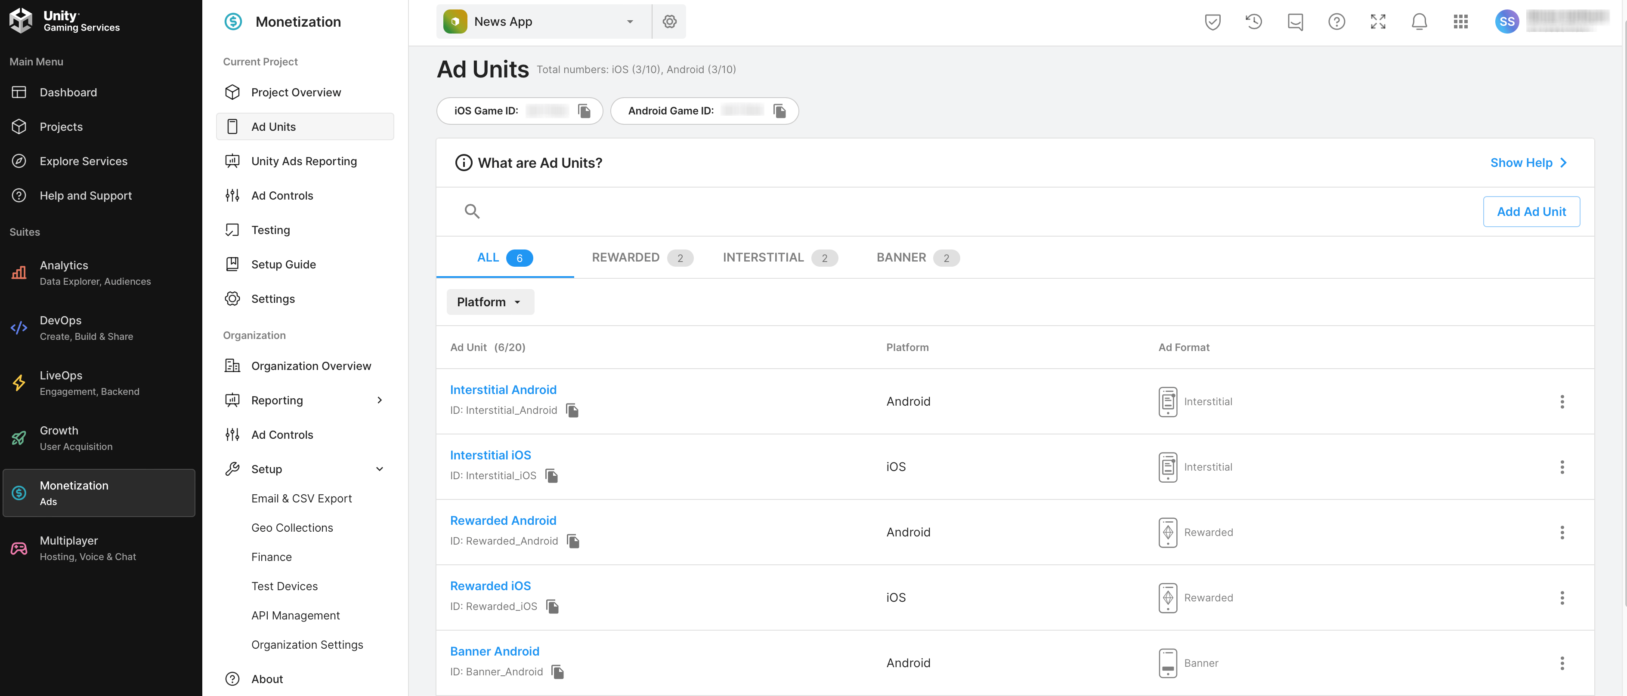Open the Interstitial iOS ad unit link
This screenshot has width=1627, height=696.
tap(490, 455)
